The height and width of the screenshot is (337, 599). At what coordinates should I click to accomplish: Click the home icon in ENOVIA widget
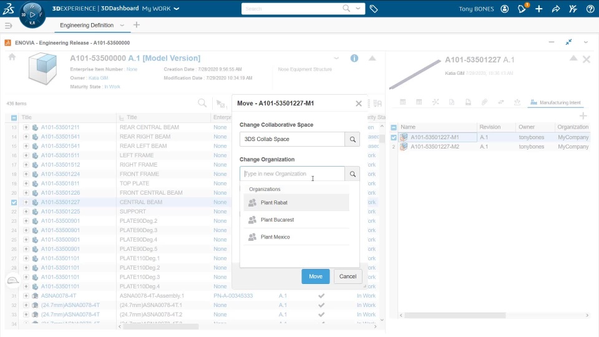pyautogui.click(x=12, y=57)
